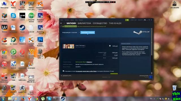
Task: Click the Grand Theft Auto V title
Action: (80, 45)
